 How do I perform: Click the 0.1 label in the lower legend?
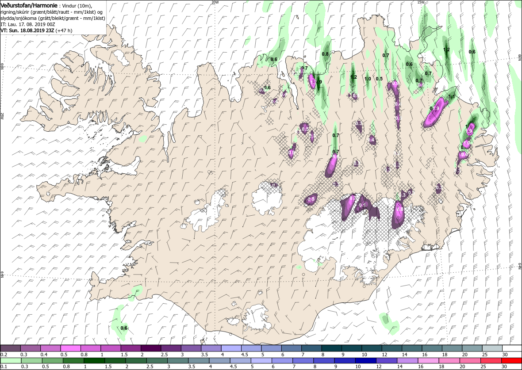click(4, 366)
